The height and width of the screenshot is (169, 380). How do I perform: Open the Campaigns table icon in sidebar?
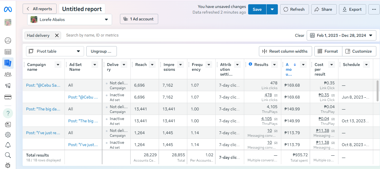8,52
